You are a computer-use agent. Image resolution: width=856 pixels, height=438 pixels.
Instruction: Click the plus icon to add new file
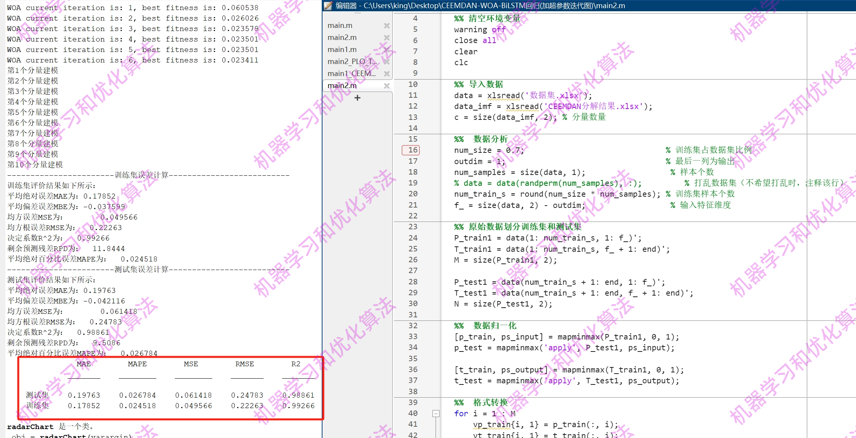[357, 98]
